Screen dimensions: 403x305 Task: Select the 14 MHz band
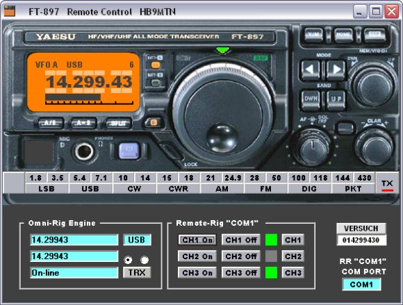pyautogui.click(x=145, y=178)
